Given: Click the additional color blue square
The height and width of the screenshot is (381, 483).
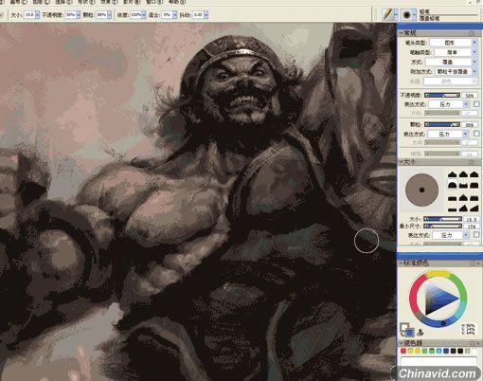Looking at the screenshot, I should (410, 333).
